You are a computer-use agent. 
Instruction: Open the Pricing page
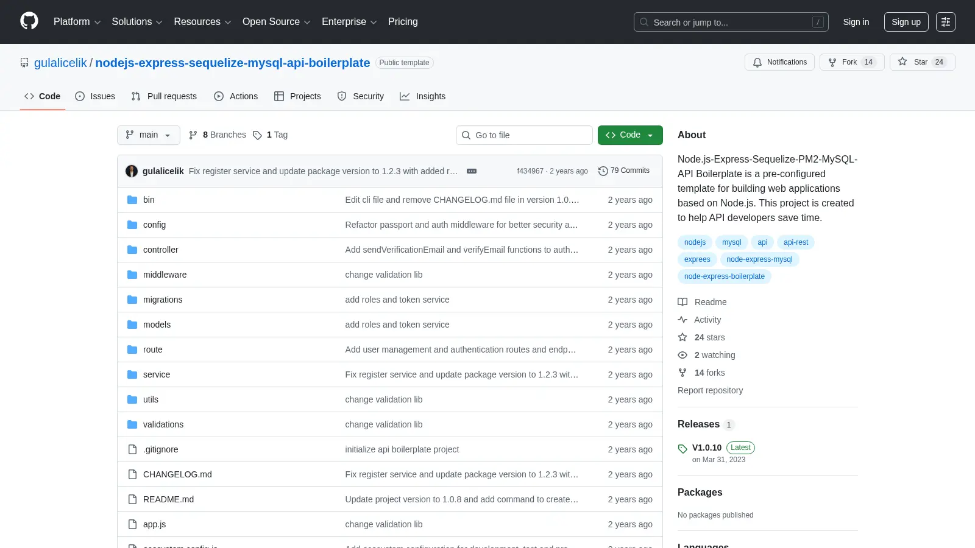coord(403,22)
